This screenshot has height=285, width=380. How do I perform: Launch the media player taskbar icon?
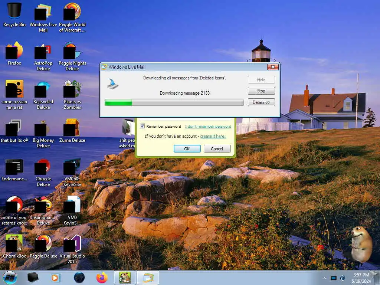[x=56, y=278]
